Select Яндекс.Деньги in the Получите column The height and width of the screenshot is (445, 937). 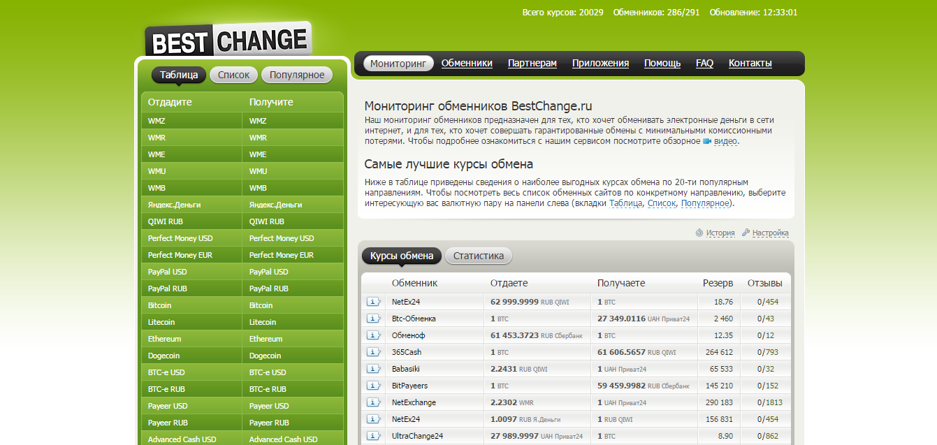pos(293,205)
